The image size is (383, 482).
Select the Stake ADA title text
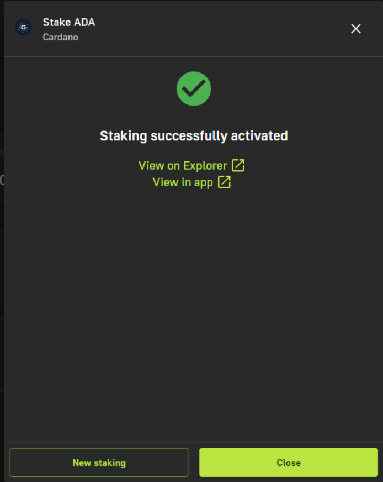69,22
